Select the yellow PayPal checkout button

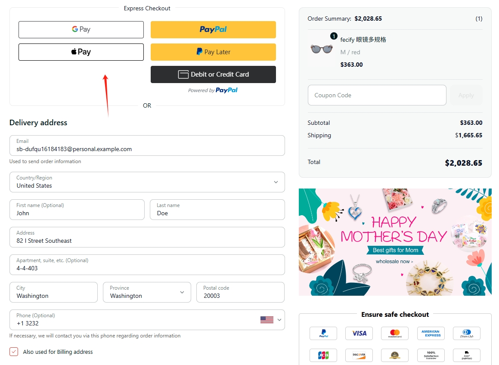coord(213,30)
